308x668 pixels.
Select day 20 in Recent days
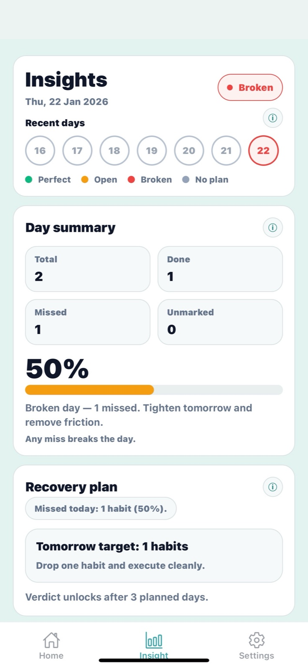click(x=189, y=150)
